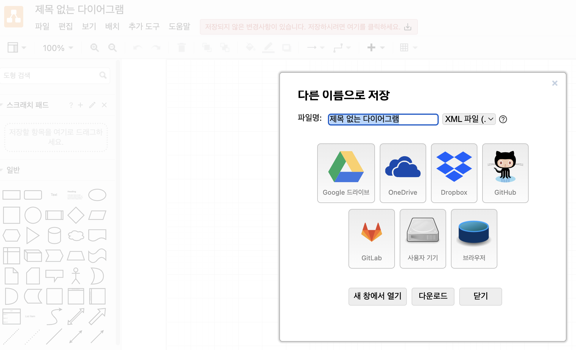576x350 pixels.
Task: Select the cylinder shape
Action: click(x=55, y=235)
